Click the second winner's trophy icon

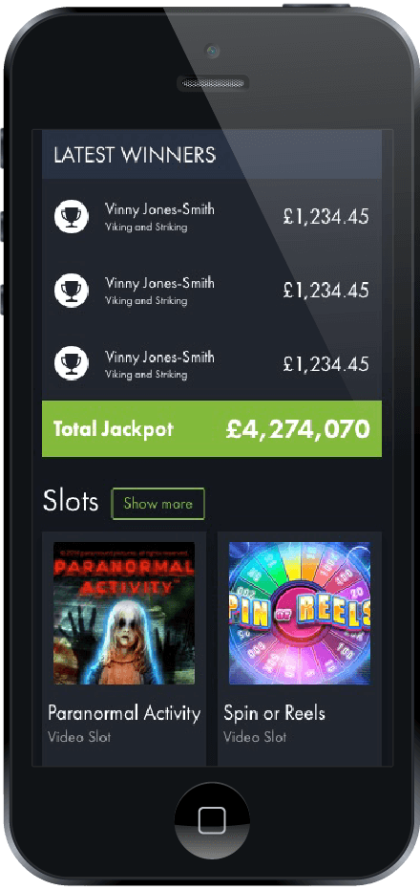(72, 290)
